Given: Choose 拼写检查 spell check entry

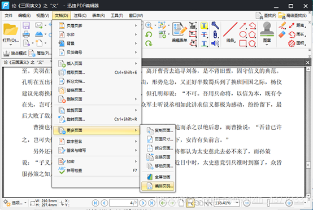Looking at the screenshot, I should (x=97, y=170).
